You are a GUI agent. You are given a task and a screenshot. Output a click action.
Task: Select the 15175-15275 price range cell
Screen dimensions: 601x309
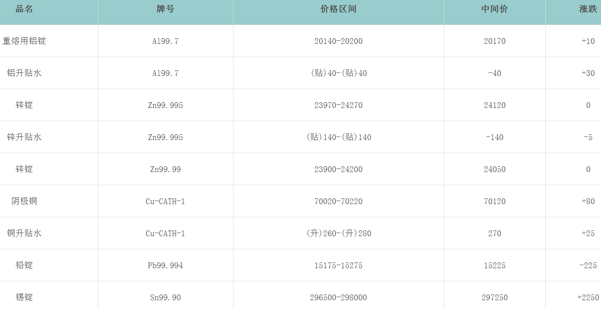pos(338,266)
